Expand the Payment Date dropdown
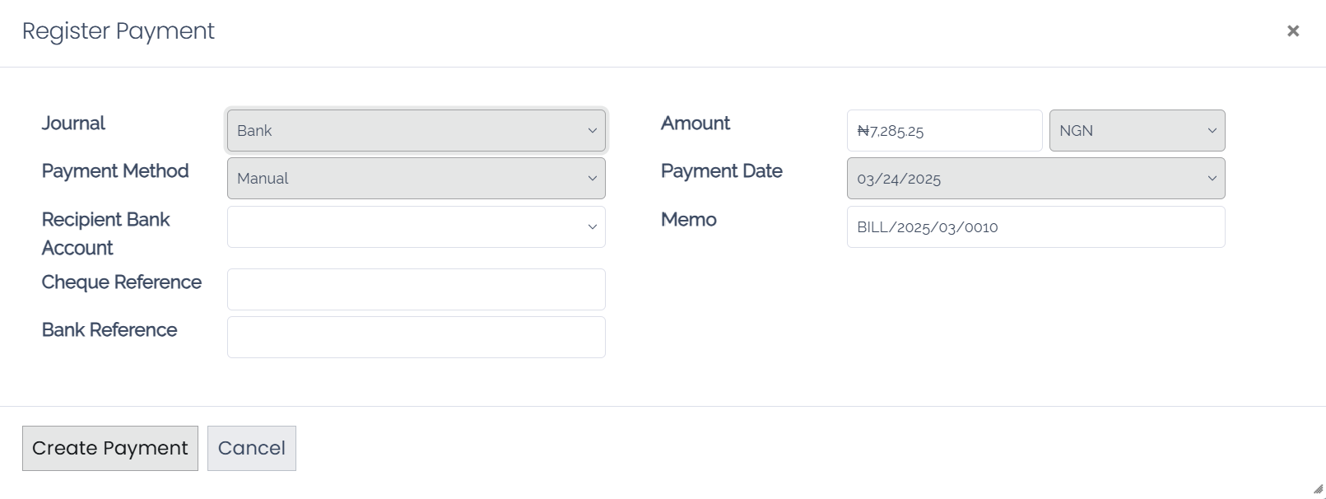Image resolution: width=1326 pixels, height=499 pixels. coord(1035,179)
